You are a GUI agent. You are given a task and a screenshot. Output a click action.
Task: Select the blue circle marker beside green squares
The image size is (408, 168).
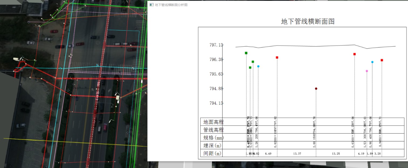[258, 66]
